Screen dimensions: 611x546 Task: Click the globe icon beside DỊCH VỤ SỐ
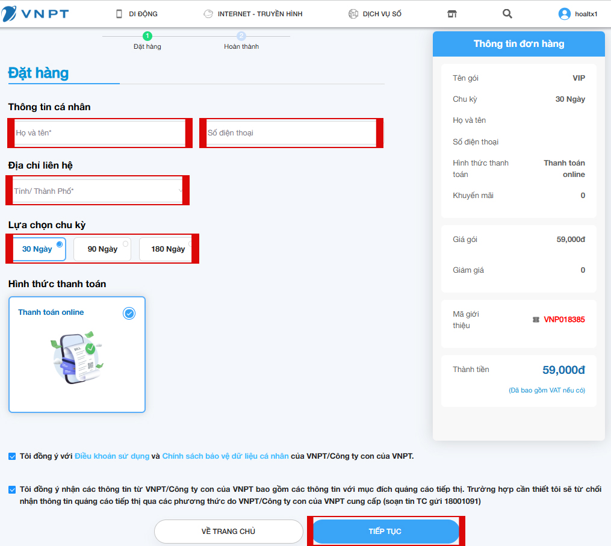point(353,14)
